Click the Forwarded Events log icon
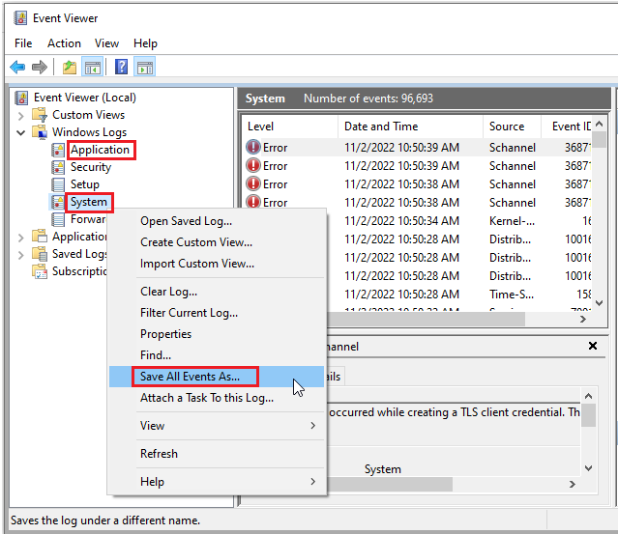 point(58,219)
